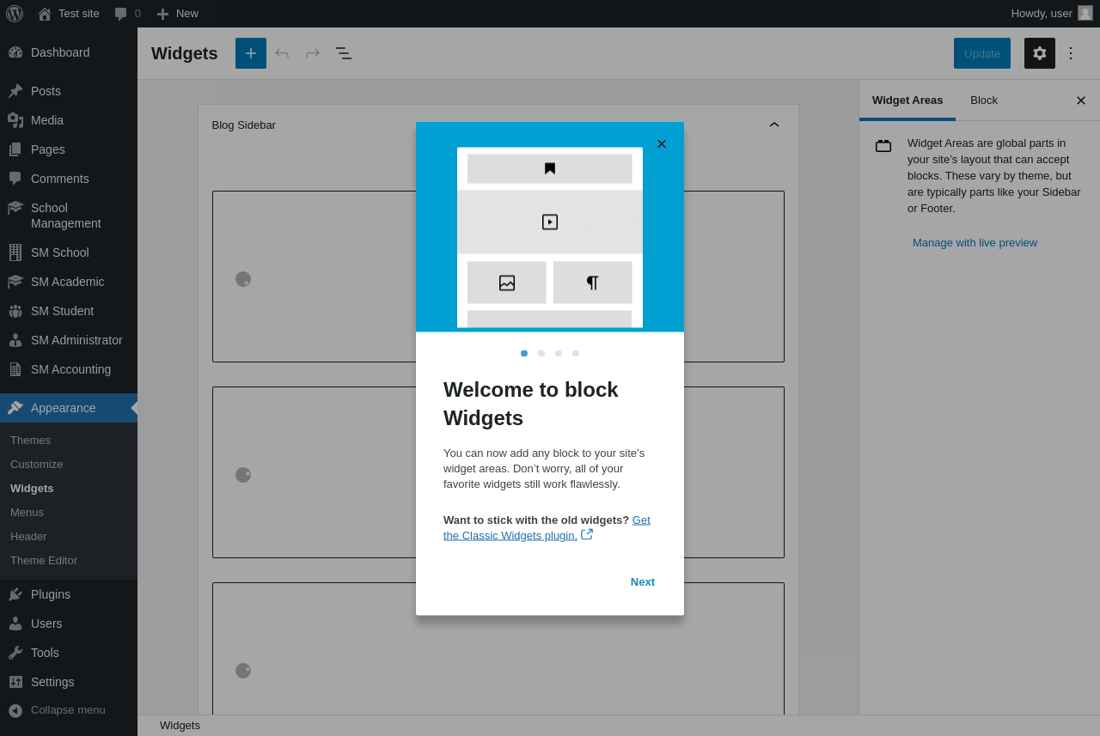
Task: Click the undo arrow icon
Action: click(282, 53)
